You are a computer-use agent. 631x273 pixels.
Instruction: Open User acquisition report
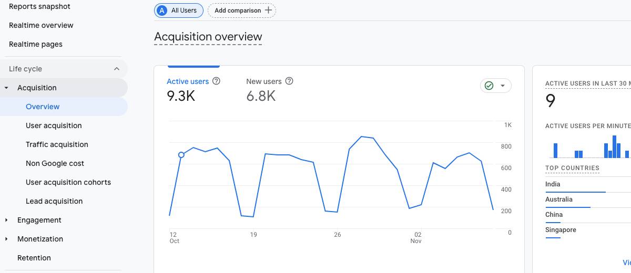[x=54, y=125]
